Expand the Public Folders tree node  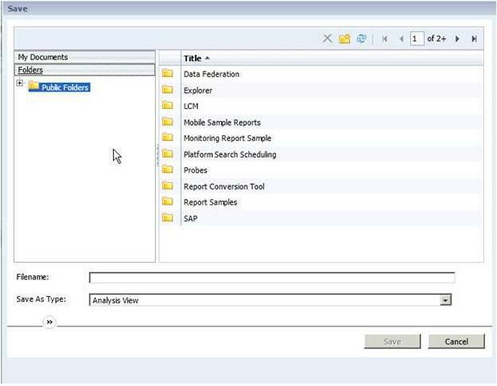[x=20, y=83]
